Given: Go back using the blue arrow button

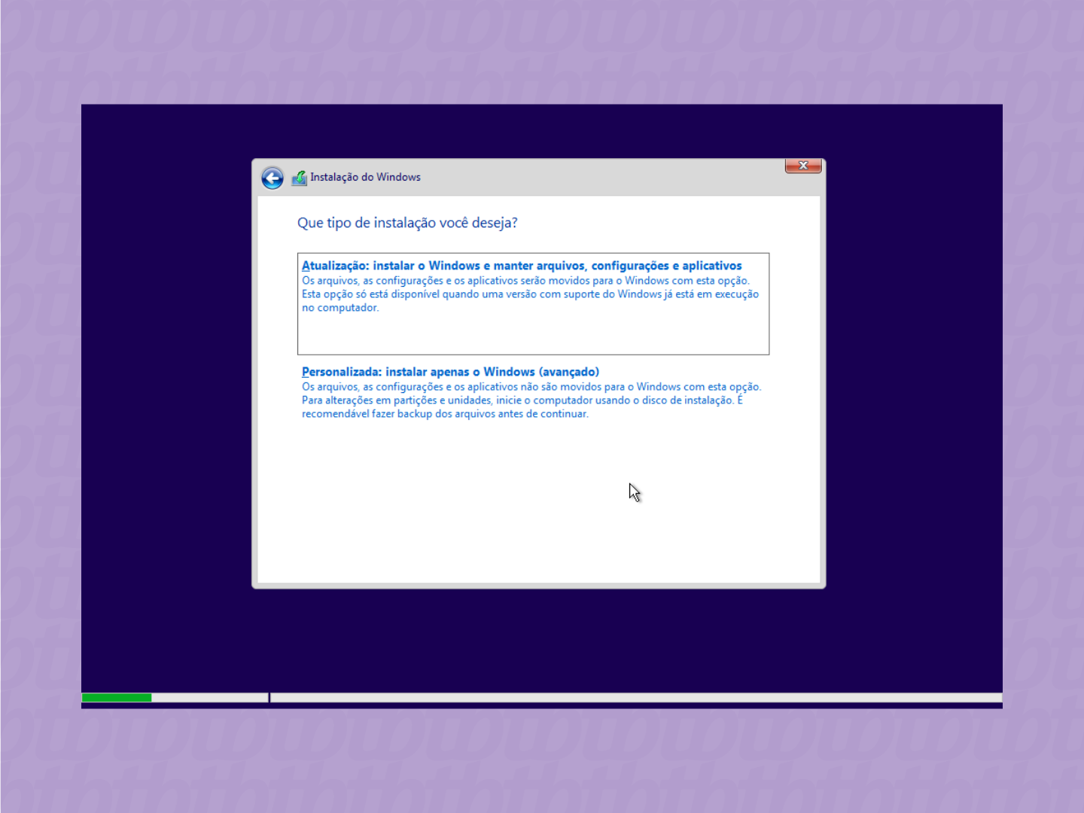Looking at the screenshot, I should (273, 178).
